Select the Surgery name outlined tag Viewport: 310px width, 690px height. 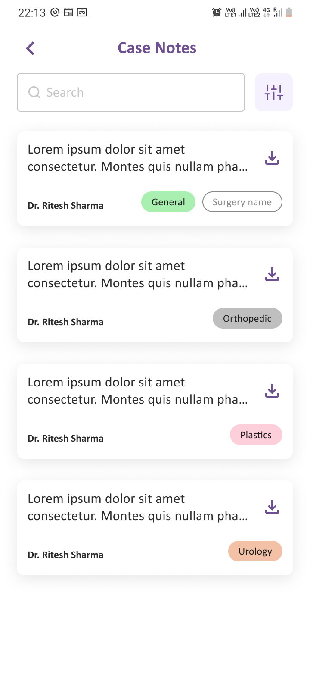tap(242, 202)
